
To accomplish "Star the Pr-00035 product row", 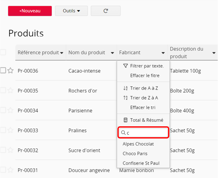I will coord(11,90).
